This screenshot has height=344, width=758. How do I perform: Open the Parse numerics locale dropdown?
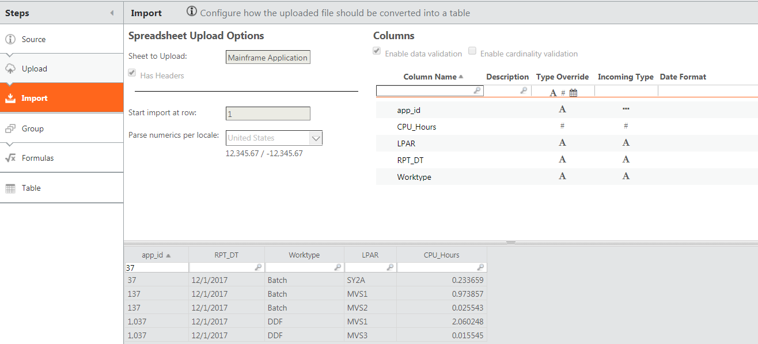coord(316,138)
